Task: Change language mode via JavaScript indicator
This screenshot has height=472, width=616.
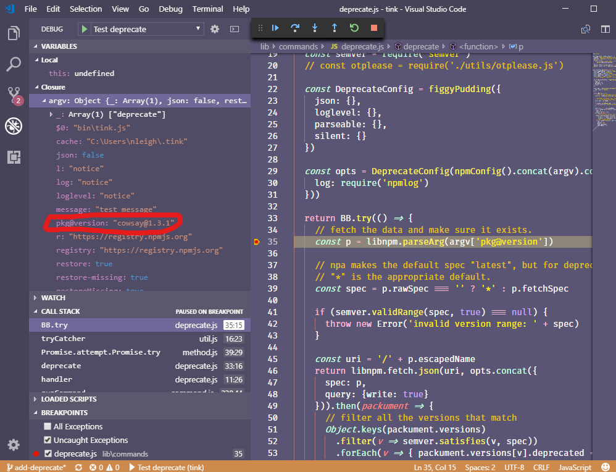Action: pos(575,467)
